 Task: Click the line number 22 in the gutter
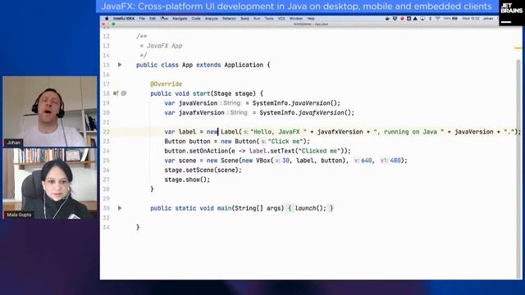(106, 132)
